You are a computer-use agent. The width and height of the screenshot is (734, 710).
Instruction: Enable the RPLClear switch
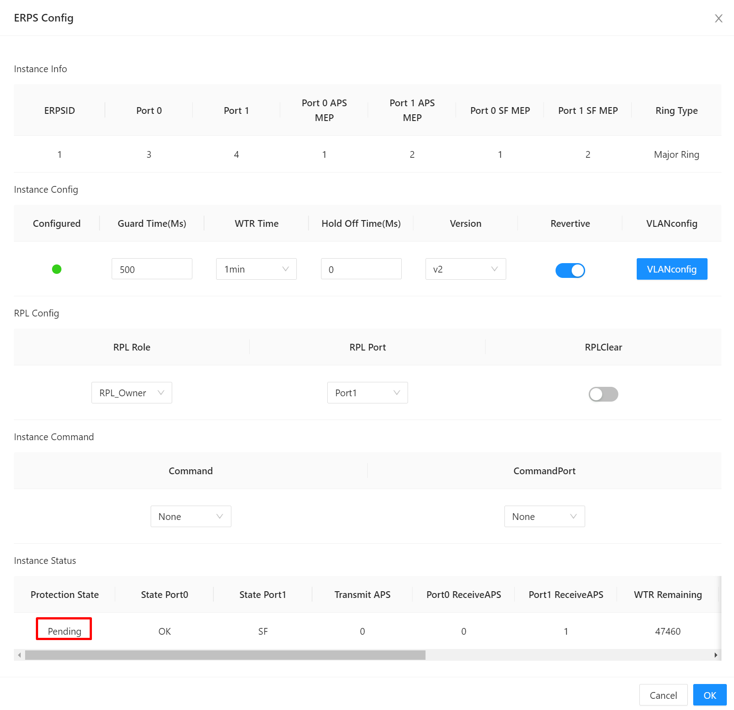click(x=603, y=394)
